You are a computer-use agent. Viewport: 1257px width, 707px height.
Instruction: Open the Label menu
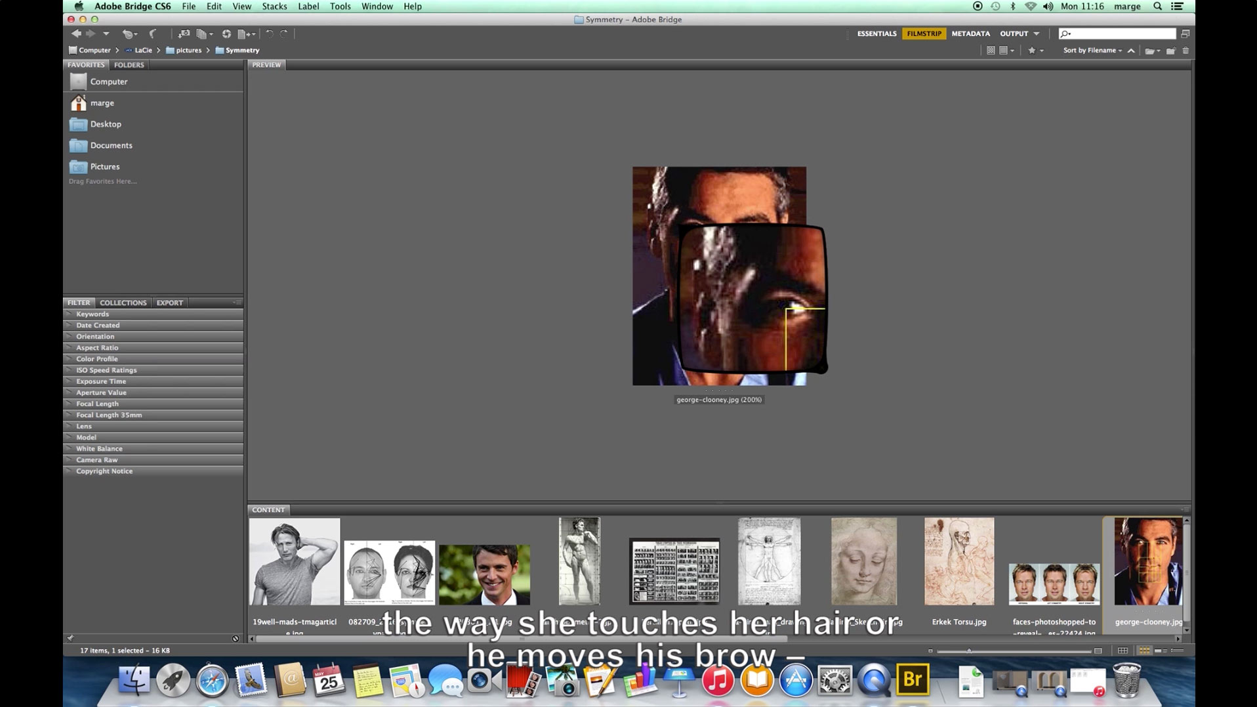coord(308,7)
